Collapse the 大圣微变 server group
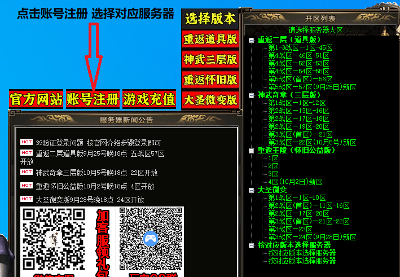This screenshot has height=277, width=400. [x=251, y=190]
